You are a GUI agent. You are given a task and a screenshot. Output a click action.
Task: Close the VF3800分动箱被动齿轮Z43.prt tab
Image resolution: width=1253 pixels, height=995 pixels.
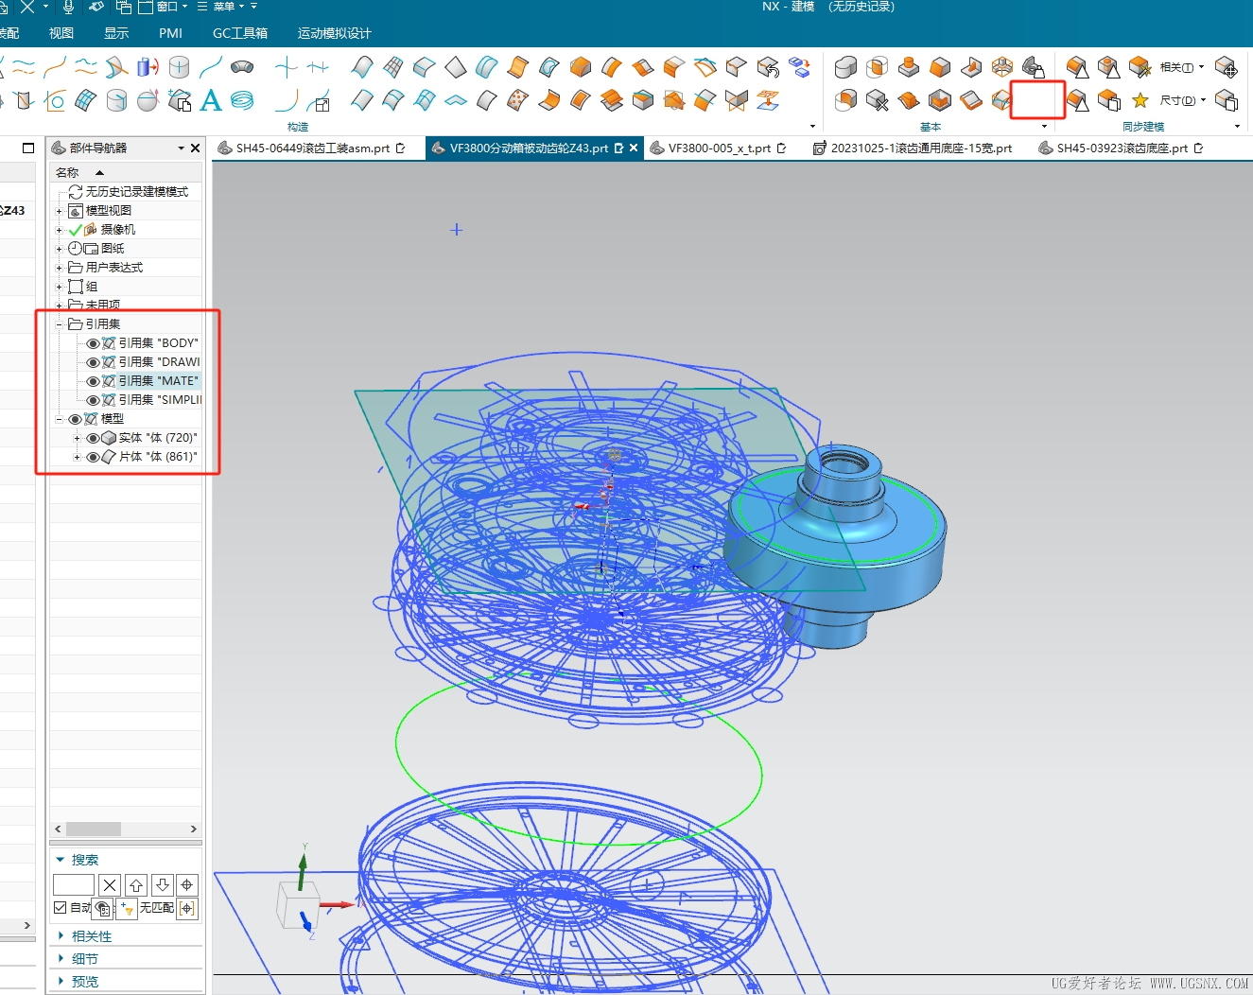(x=634, y=148)
